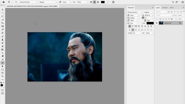The image size is (185, 104).
Task: Open the Edit Toolbar ellipsis
Action: [x=3, y=80]
